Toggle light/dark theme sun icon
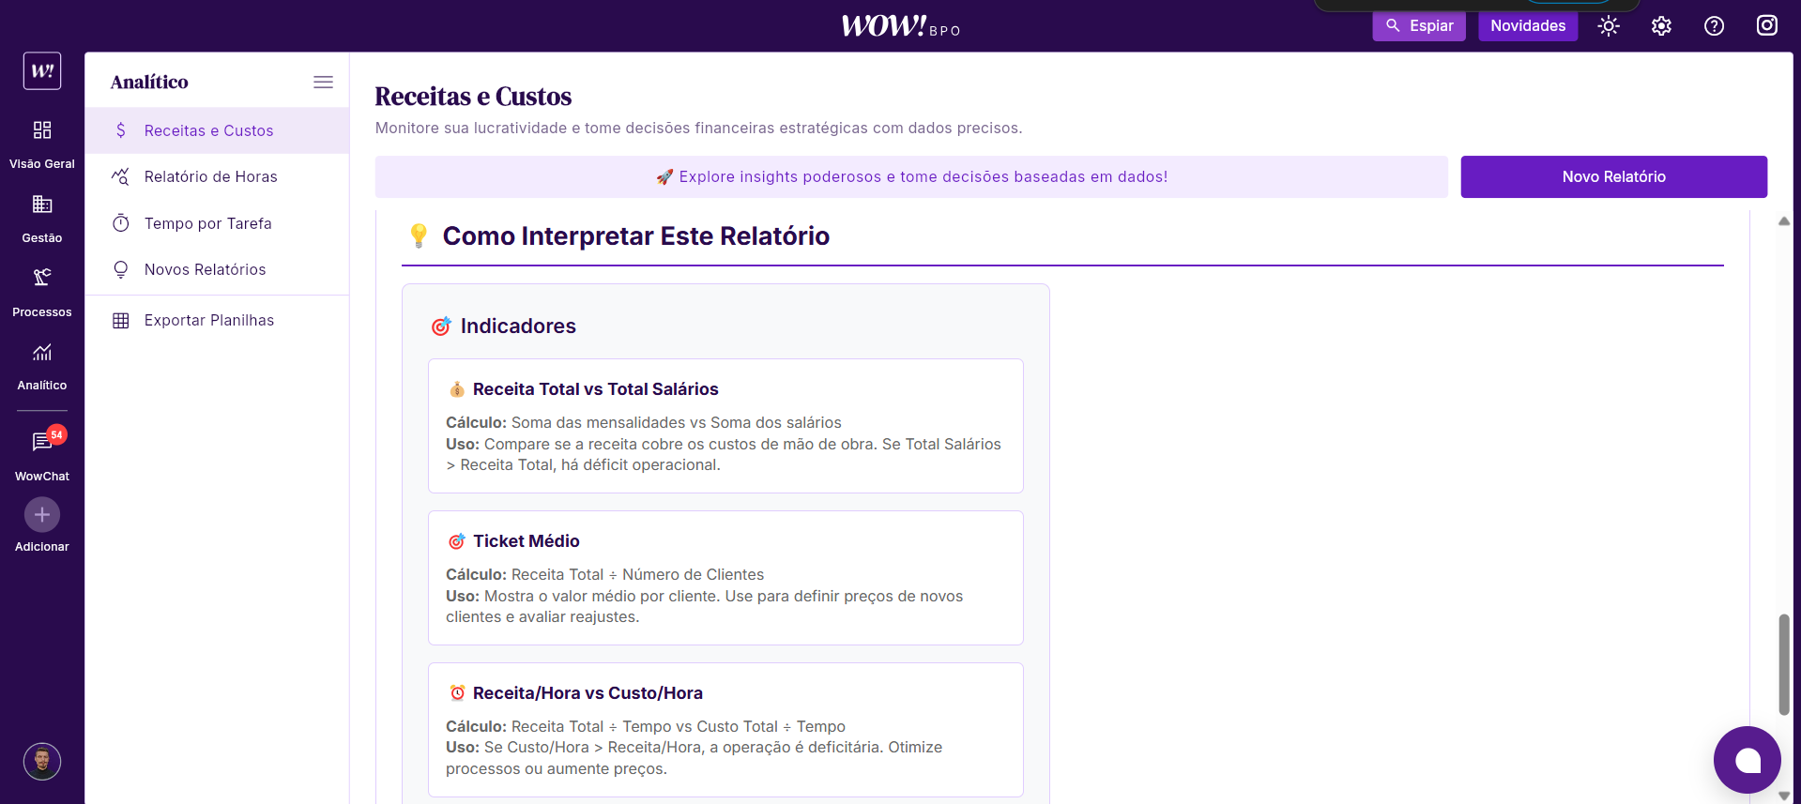 [x=1609, y=26]
